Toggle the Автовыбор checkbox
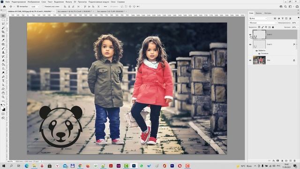The width and height of the screenshot is (300, 169). tap(18, 7)
